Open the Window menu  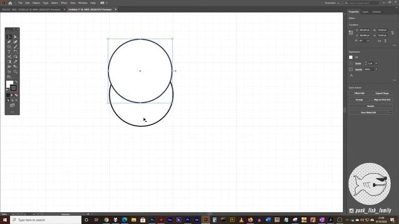(x=83, y=3)
